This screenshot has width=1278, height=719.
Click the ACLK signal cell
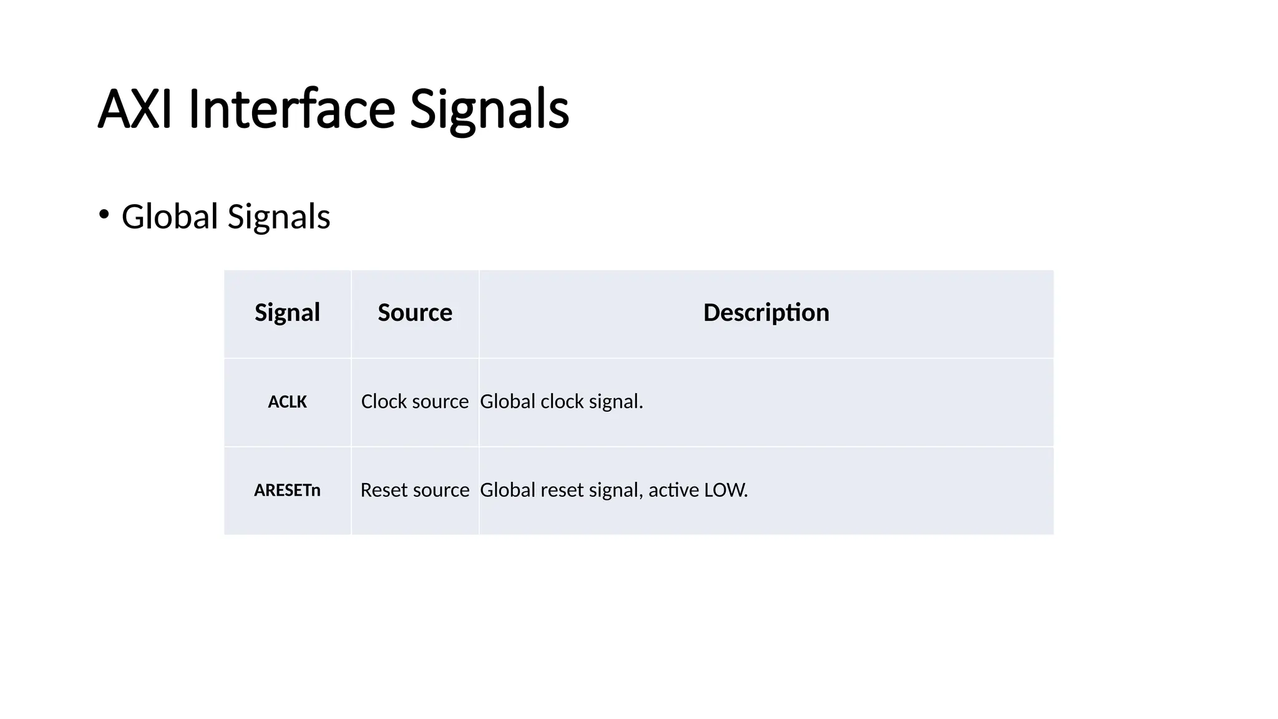(287, 402)
